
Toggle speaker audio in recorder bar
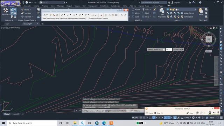point(214,113)
